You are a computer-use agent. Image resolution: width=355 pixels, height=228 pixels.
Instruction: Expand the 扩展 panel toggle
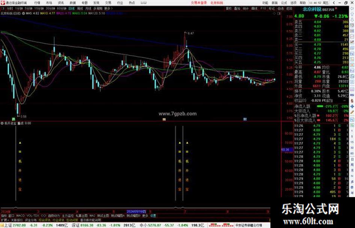coord(5,220)
